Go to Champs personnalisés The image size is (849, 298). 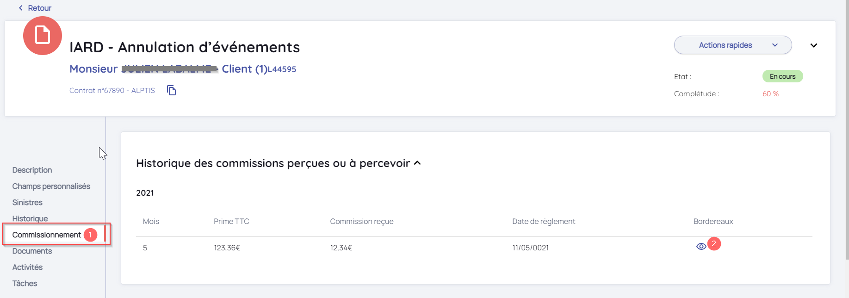click(51, 186)
